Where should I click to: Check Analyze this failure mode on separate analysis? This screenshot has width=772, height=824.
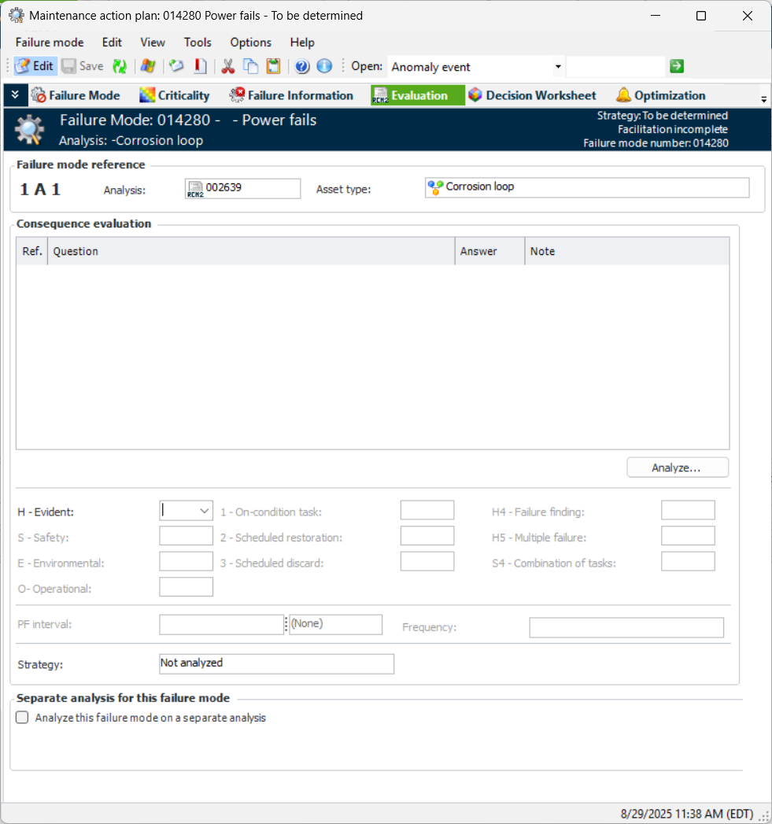point(22,717)
